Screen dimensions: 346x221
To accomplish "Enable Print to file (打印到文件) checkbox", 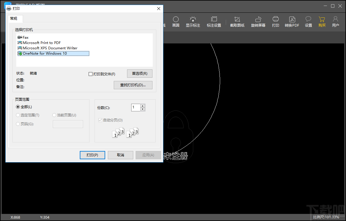I will [x=90, y=74].
